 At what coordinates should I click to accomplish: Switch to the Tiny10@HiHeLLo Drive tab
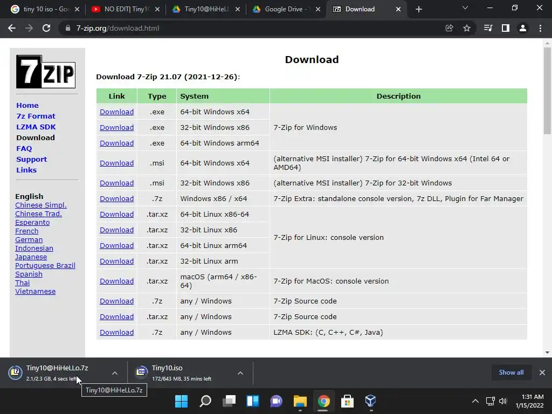pyautogui.click(x=205, y=9)
